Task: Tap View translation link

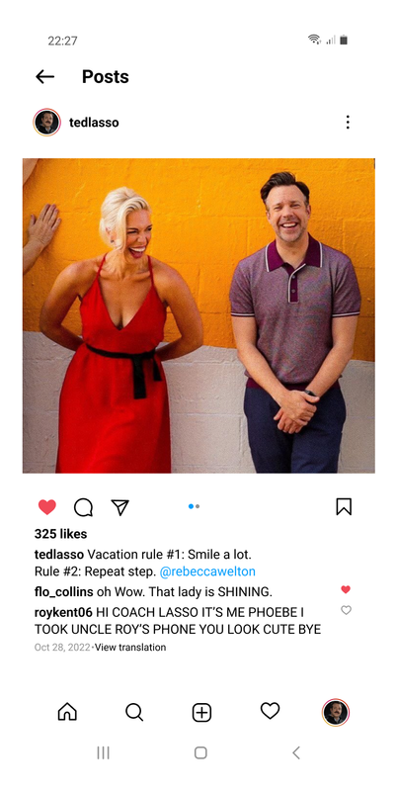Action: 130,648
